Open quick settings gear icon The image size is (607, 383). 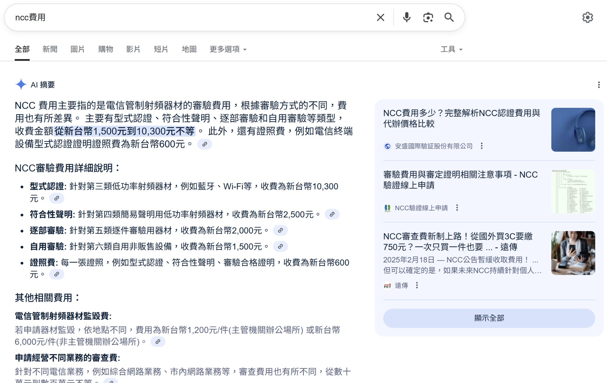pyautogui.click(x=587, y=17)
